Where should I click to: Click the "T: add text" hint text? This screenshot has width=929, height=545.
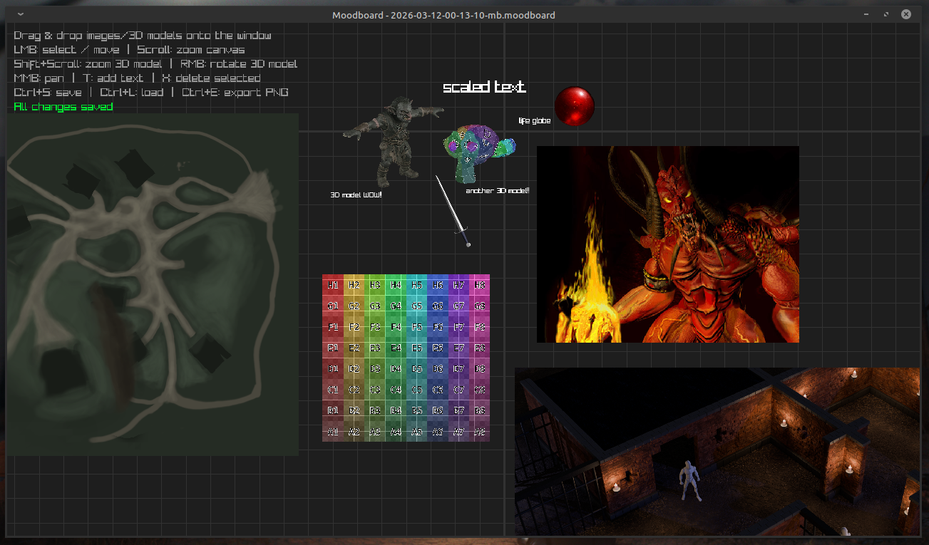click(x=113, y=78)
